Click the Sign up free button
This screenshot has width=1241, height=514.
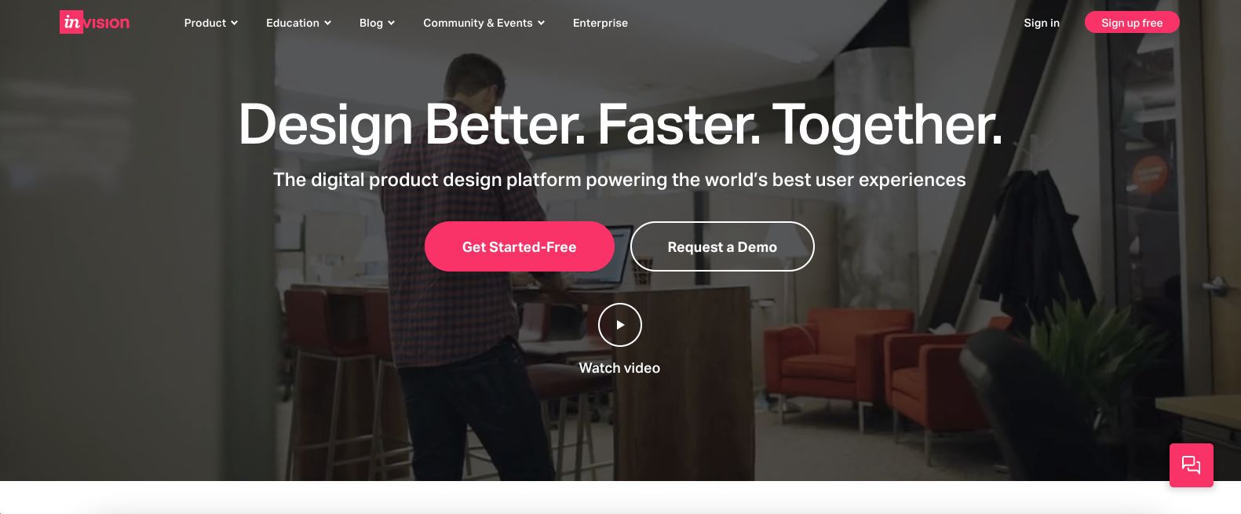coord(1132,23)
